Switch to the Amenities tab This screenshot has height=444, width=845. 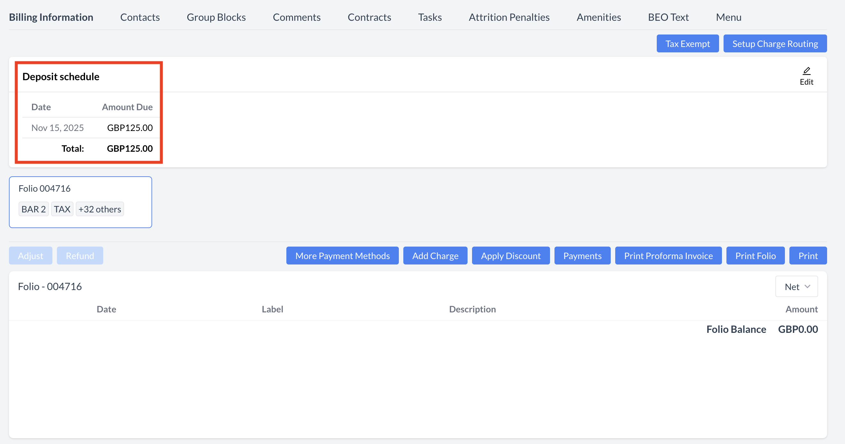(x=598, y=17)
